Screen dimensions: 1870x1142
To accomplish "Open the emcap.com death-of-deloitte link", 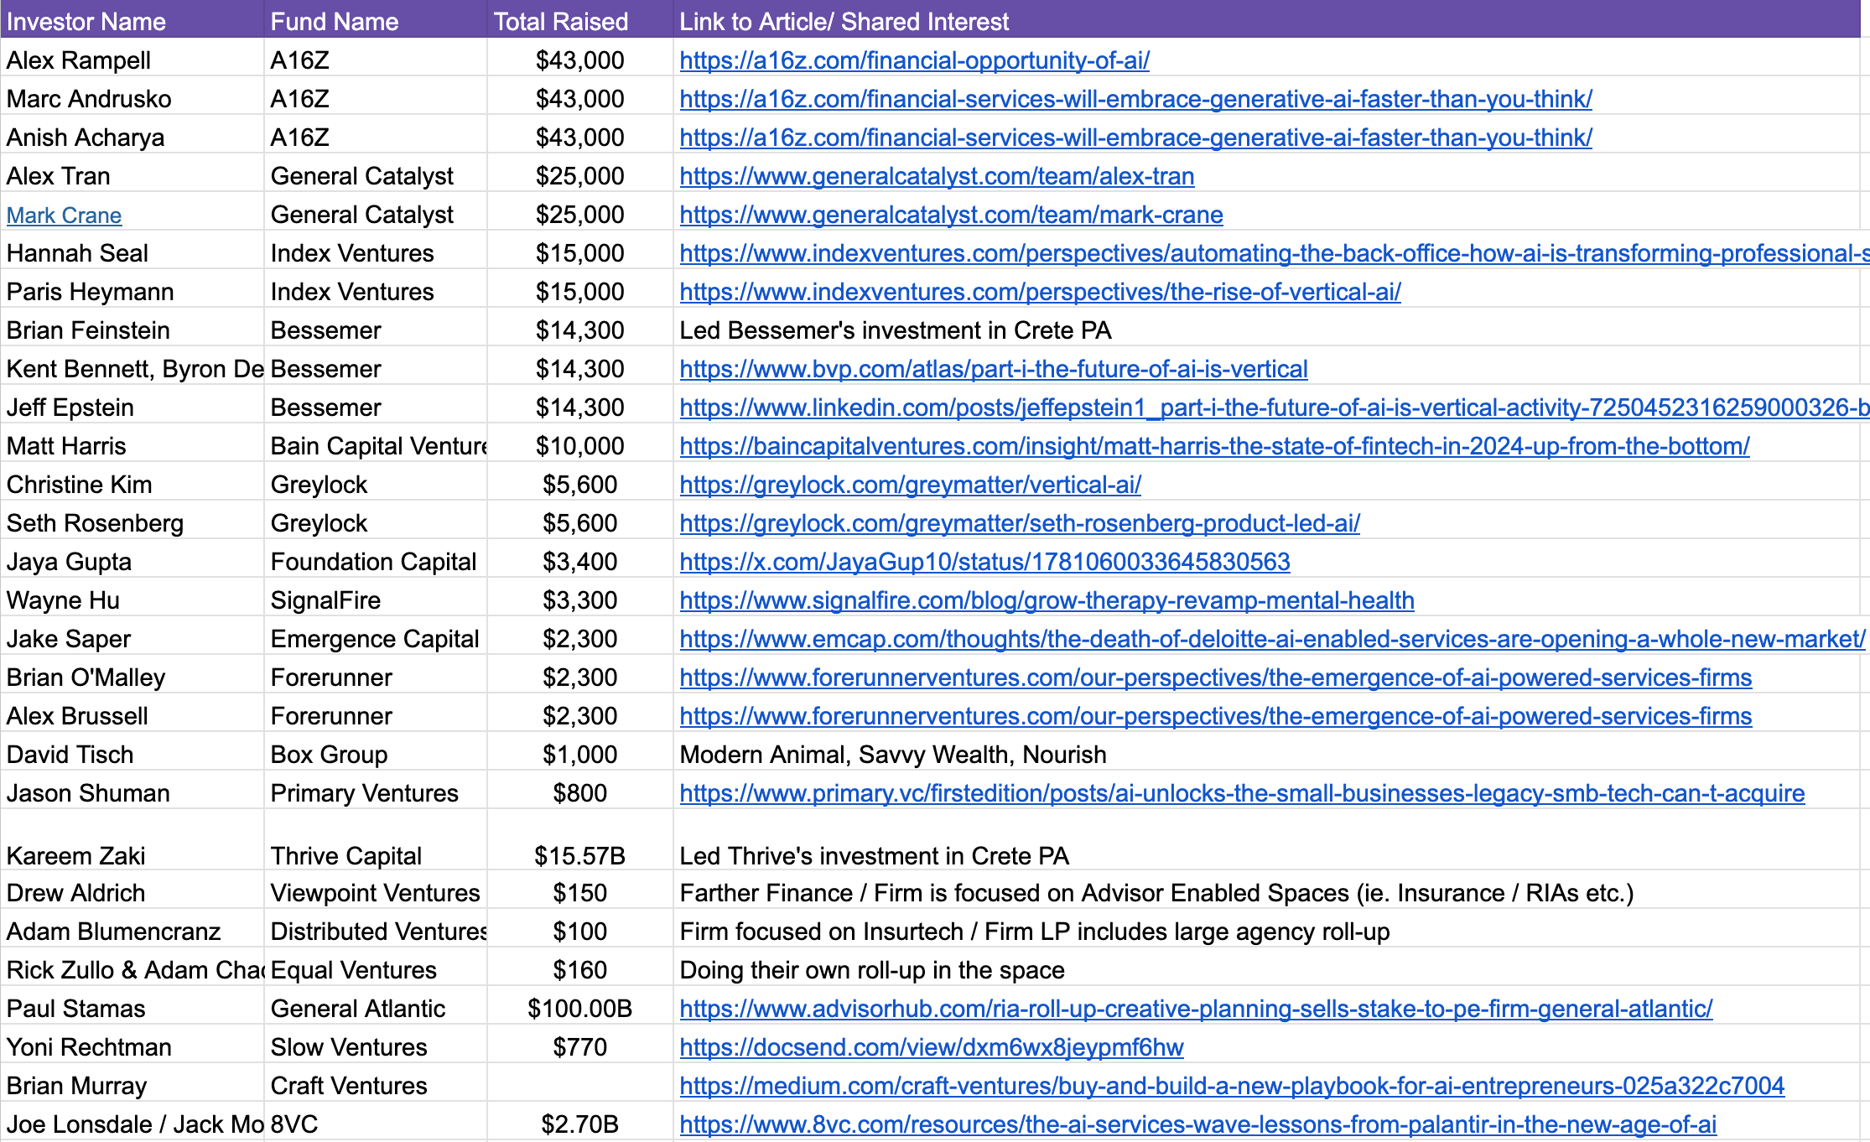I will pos(1272,639).
